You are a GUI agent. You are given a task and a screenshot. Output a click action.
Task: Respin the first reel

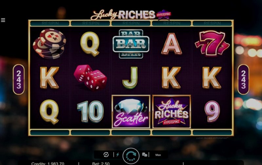50,23
